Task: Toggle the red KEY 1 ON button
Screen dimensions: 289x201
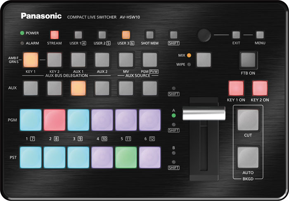Action: point(236,88)
